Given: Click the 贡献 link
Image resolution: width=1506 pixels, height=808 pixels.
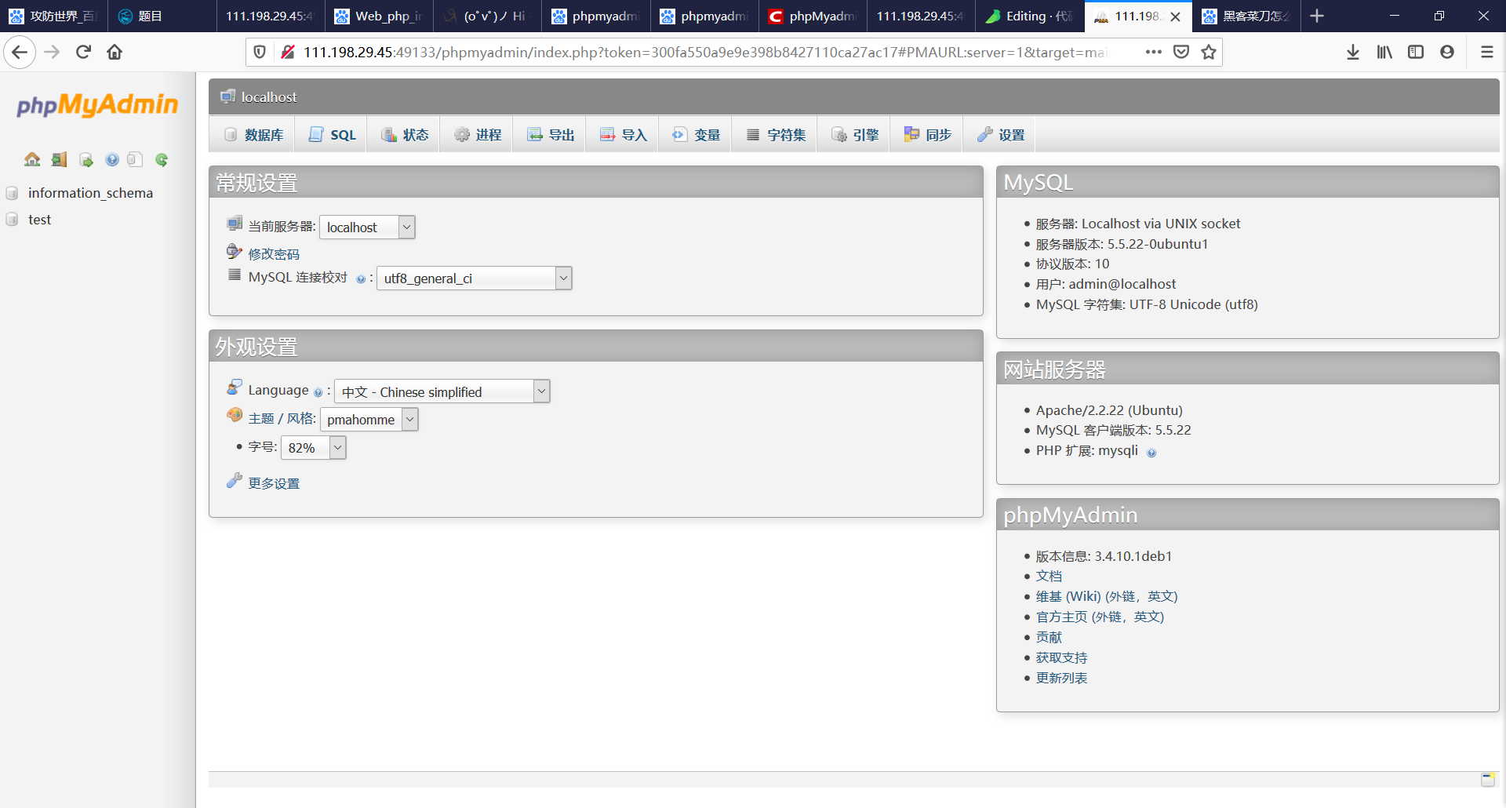Looking at the screenshot, I should [x=1049, y=638].
